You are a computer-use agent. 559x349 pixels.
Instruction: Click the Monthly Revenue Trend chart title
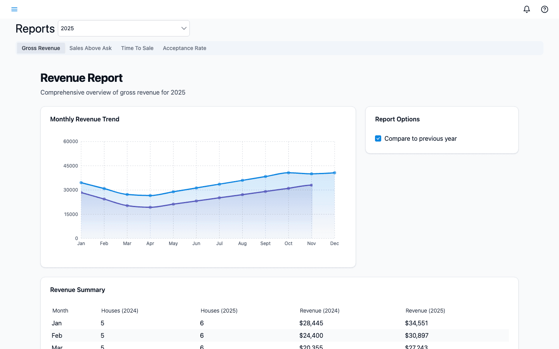pyautogui.click(x=85, y=119)
